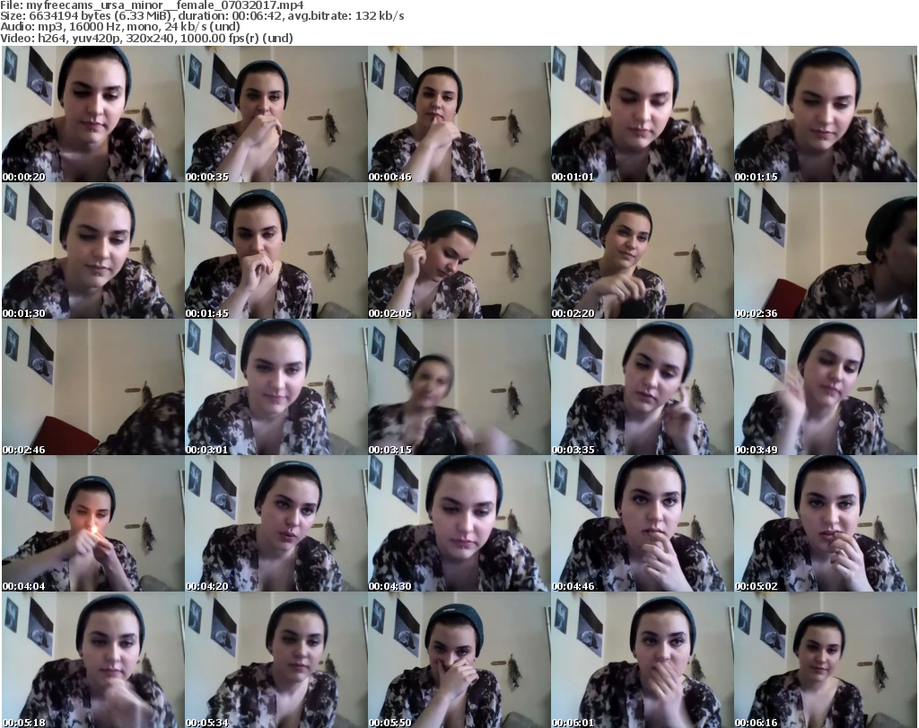919x728 pixels.
Task: View the 00:05:34 thumbnail
Action: (x=276, y=660)
